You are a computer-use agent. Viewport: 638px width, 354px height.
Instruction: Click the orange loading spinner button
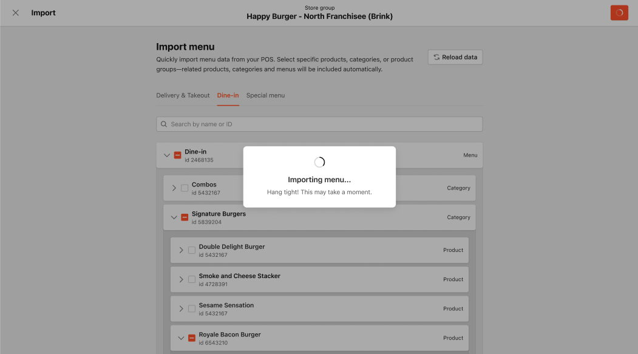coord(619,13)
